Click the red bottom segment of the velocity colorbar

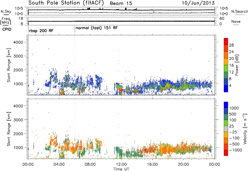click(x=226, y=153)
